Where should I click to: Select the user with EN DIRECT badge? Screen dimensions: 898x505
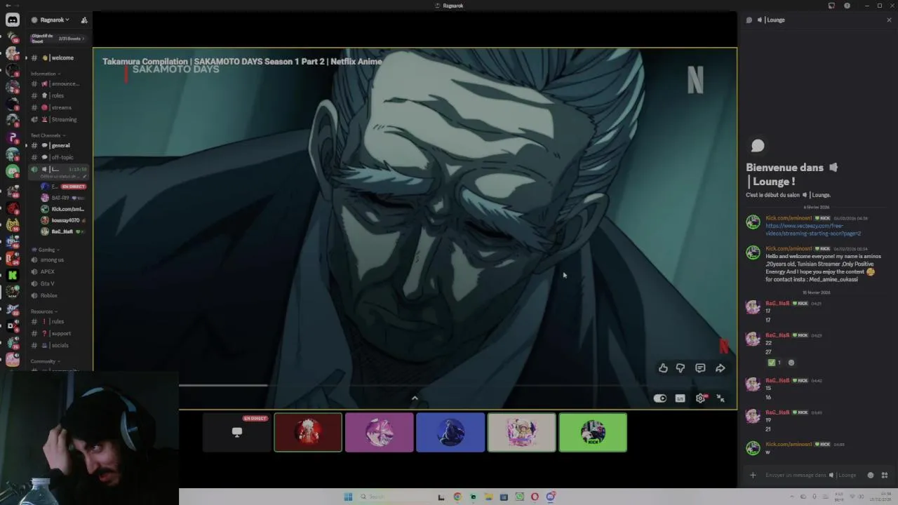coord(63,187)
